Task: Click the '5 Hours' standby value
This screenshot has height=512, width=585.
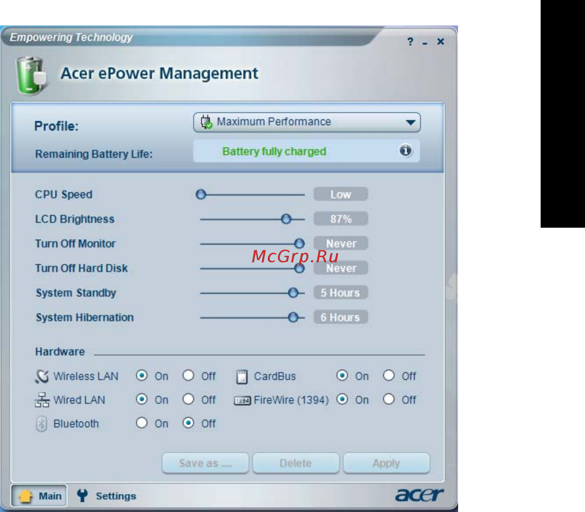Action: click(x=341, y=293)
